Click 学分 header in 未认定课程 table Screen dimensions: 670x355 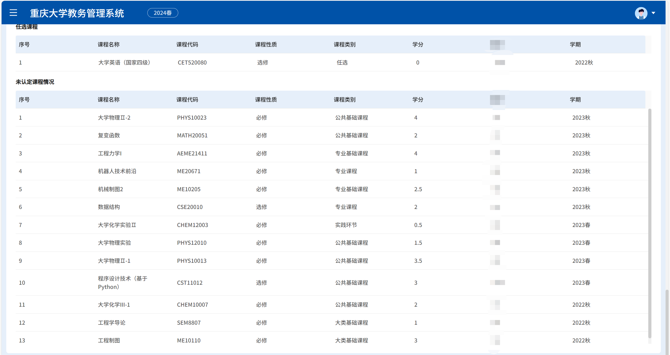click(x=418, y=100)
